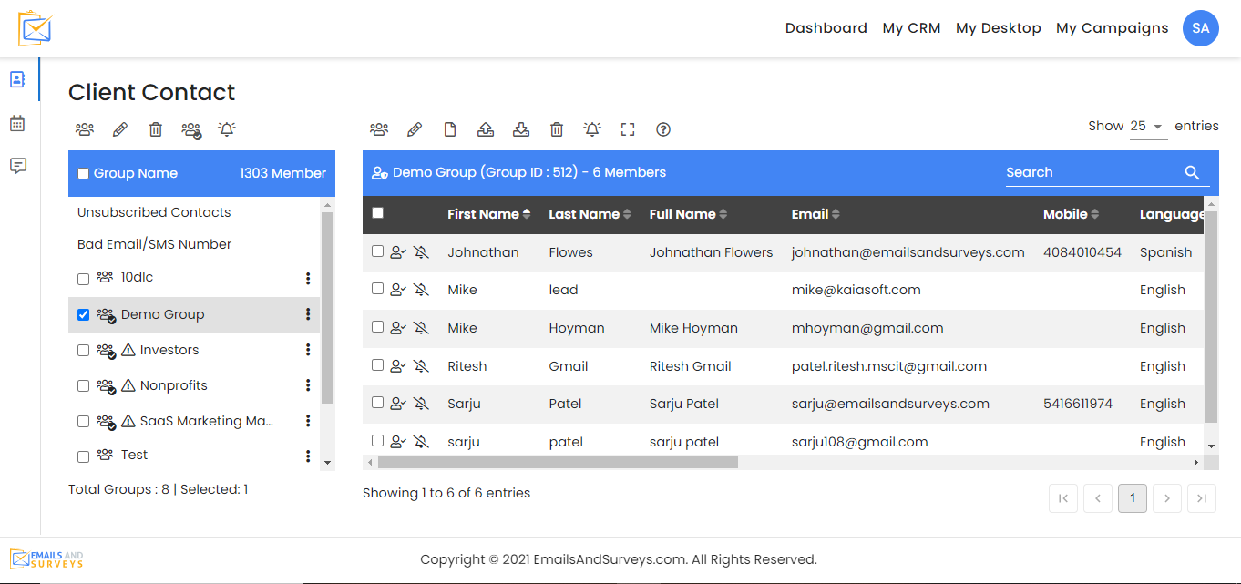This screenshot has width=1241, height=584.
Task: Click the horizontal scrollbar under contacts table
Action: [557, 463]
